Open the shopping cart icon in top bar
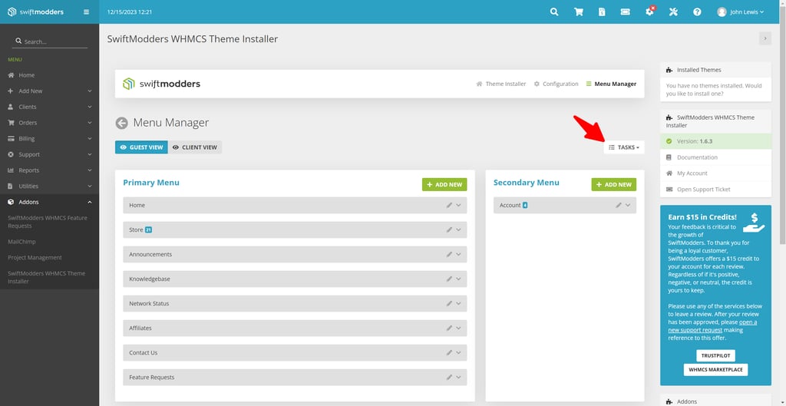Image resolution: width=786 pixels, height=406 pixels. (578, 12)
